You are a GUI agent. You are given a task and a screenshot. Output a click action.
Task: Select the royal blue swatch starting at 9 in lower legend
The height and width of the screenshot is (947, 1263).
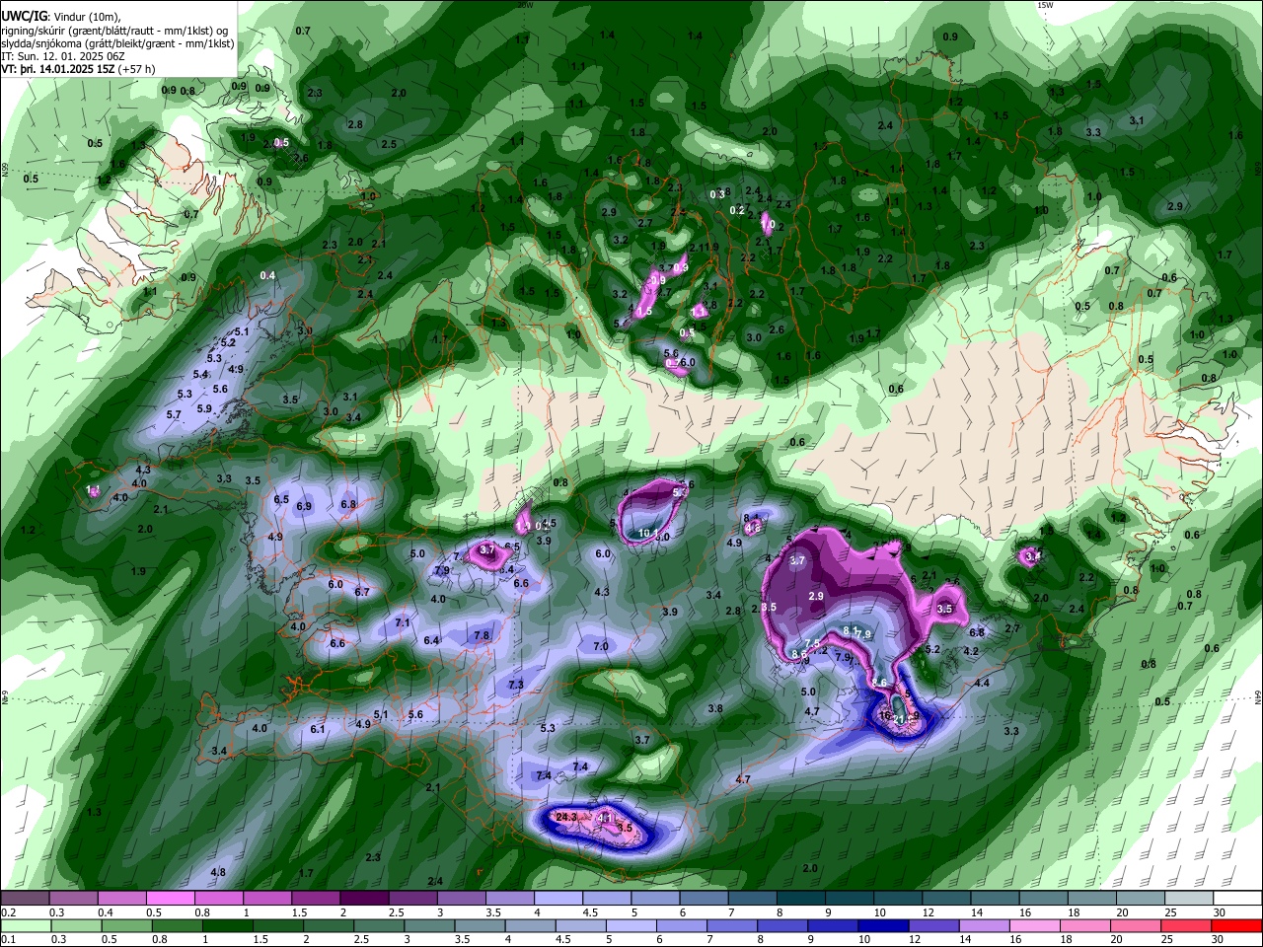[833, 925]
